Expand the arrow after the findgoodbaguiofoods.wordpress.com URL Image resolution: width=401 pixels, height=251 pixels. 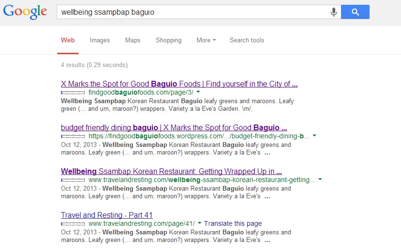click(314, 136)
